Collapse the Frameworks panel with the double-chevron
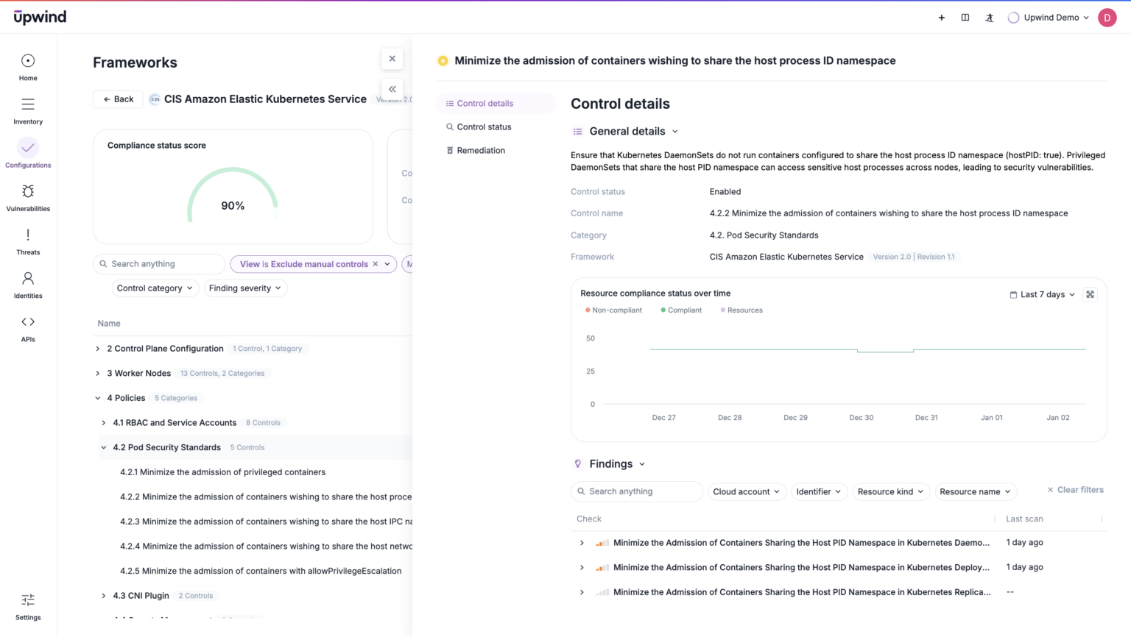Image resolution: width=1131 pixels, height=637 pixels. click(392, 89)
